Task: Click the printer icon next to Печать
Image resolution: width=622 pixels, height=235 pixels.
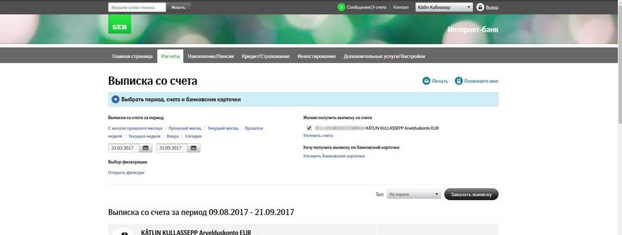Action: [x=426, y=81]
